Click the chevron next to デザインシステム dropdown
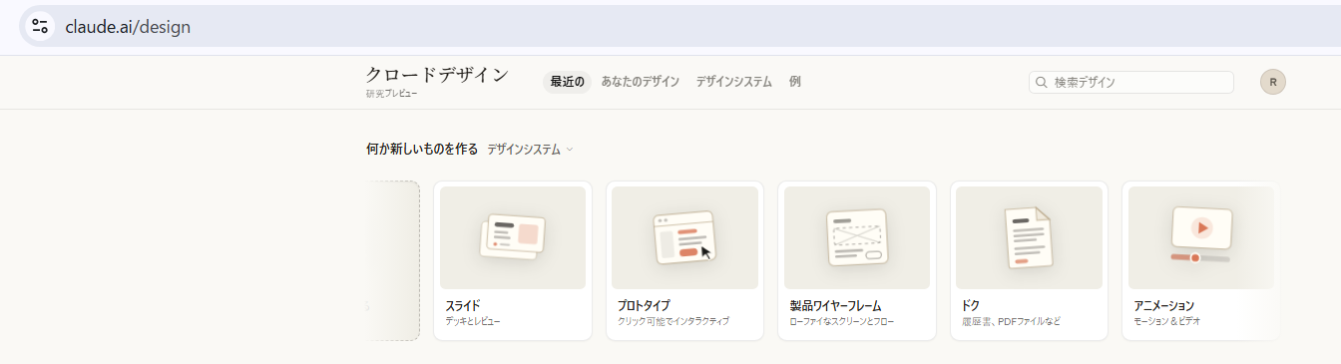Screen dimensions: 1341x364 (570, 150)
